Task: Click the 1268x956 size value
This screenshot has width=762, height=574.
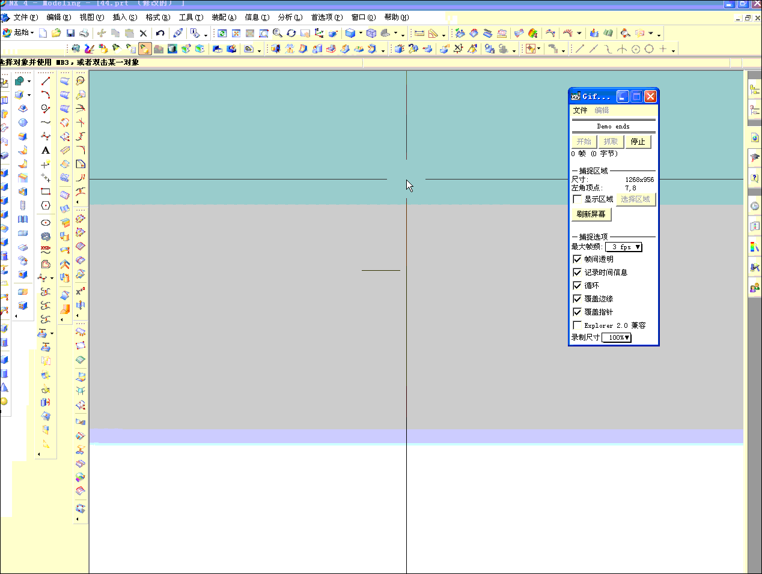Action: 639,180
